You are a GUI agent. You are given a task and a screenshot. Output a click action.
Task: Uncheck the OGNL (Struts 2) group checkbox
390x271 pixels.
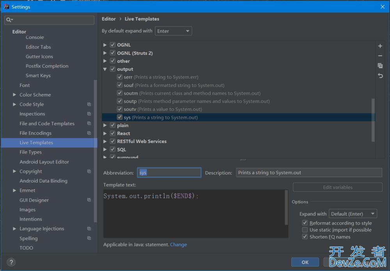pos(113,53)
